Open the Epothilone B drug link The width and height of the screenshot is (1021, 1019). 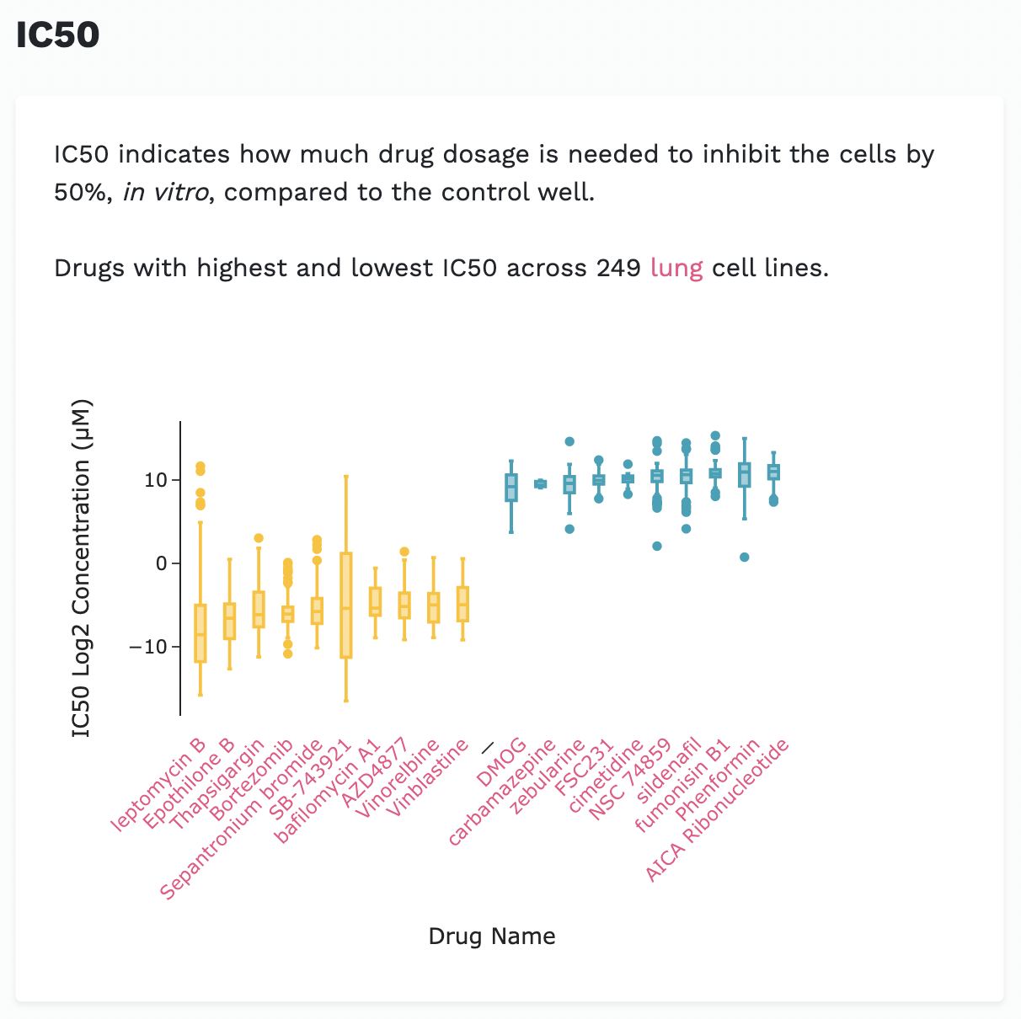pyautogui.click(x=189, y=783)
